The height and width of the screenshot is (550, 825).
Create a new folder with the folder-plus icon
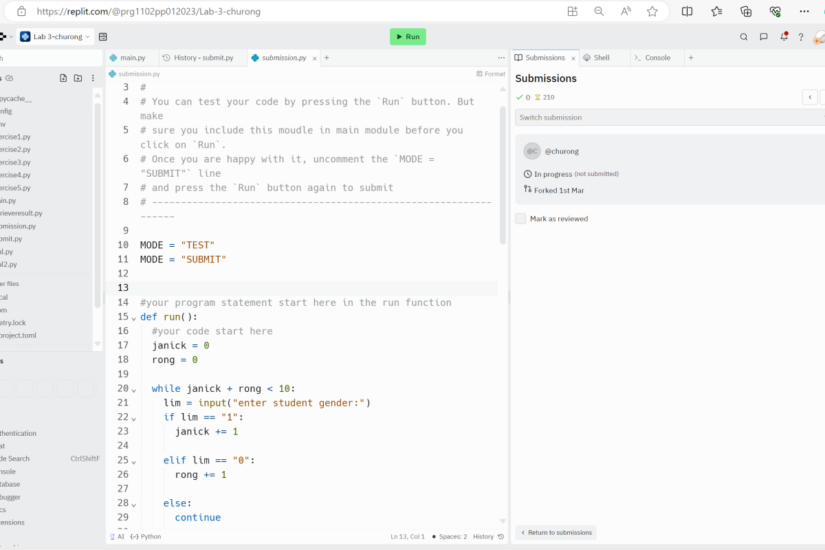[x=78, y=78]
